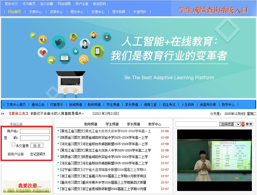257x195 pixels.
Task: Switch to the 学生频道 tab in article list
Action: tap(112, 124)
